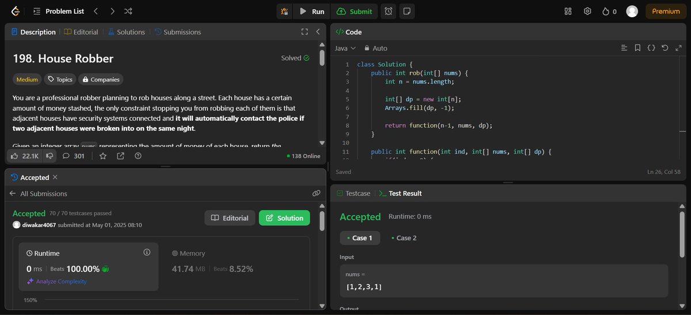Click the Medium difficulty badge
Screen dimensions: 691x315
coord(27,79)
